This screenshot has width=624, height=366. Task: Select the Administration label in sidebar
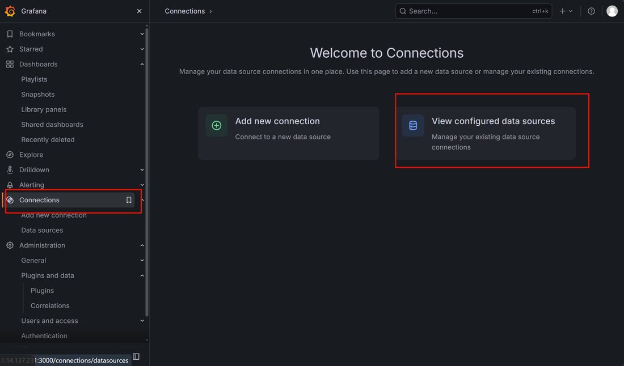point(42,245)
